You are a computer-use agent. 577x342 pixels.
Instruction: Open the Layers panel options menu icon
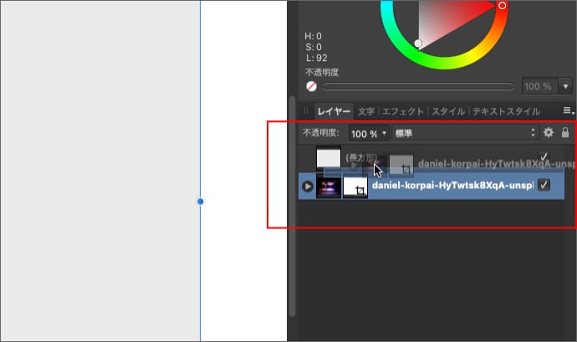pos(567,111)
